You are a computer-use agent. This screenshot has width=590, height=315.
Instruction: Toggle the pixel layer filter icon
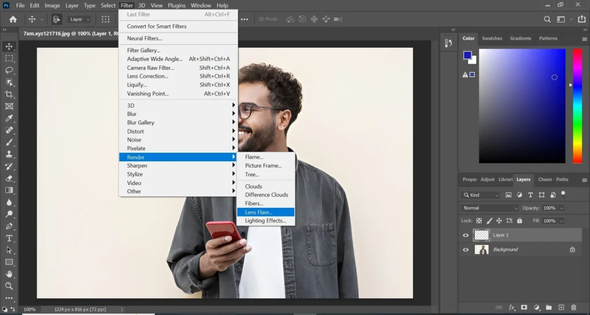[508, 195]
